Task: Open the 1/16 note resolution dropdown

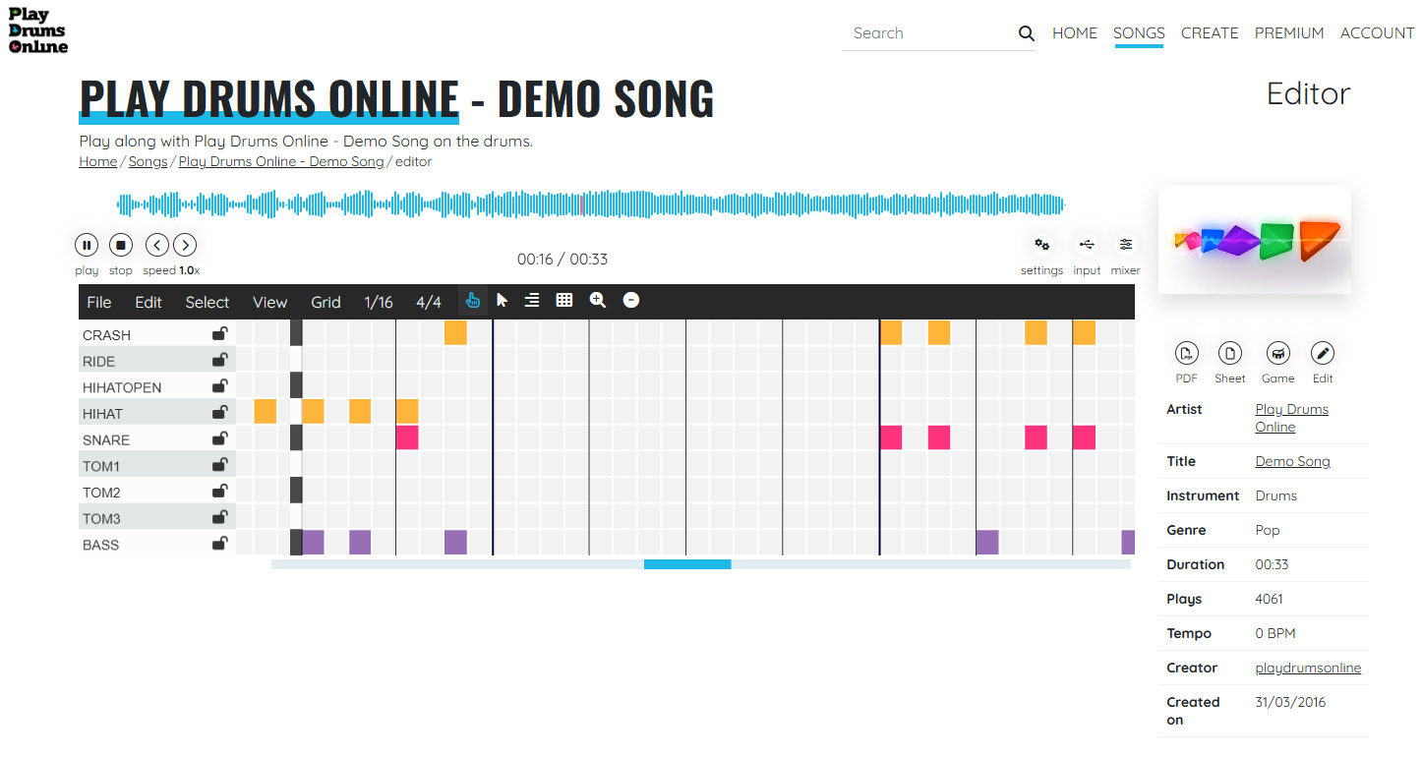Action: tap(378, 302)
